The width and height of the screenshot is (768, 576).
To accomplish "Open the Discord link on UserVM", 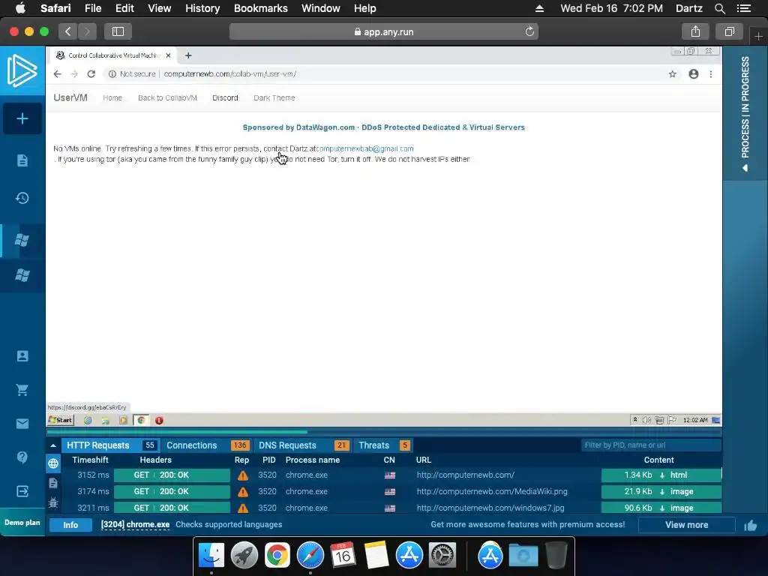I will tap(225, 98).
